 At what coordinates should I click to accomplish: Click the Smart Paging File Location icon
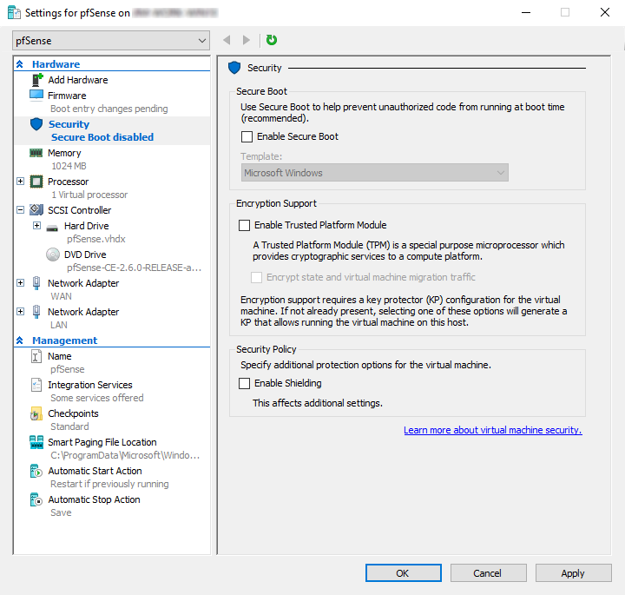pos(36,442)
